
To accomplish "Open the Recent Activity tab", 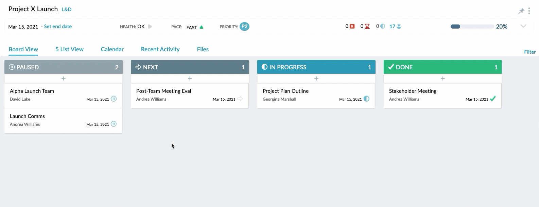I will point(160,49).
